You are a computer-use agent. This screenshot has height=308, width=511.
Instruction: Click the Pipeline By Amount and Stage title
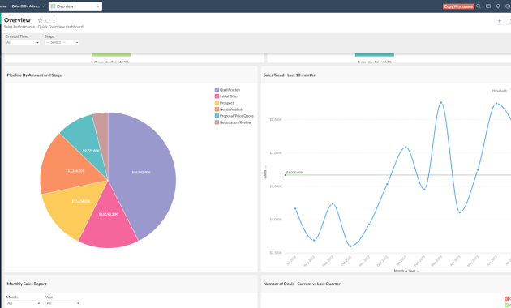point(34,75)
